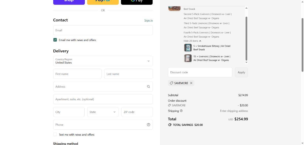The height and width of the screenshot is (145, 304).
Task: Click the address search magnifier icon
Action: (148, 87)
